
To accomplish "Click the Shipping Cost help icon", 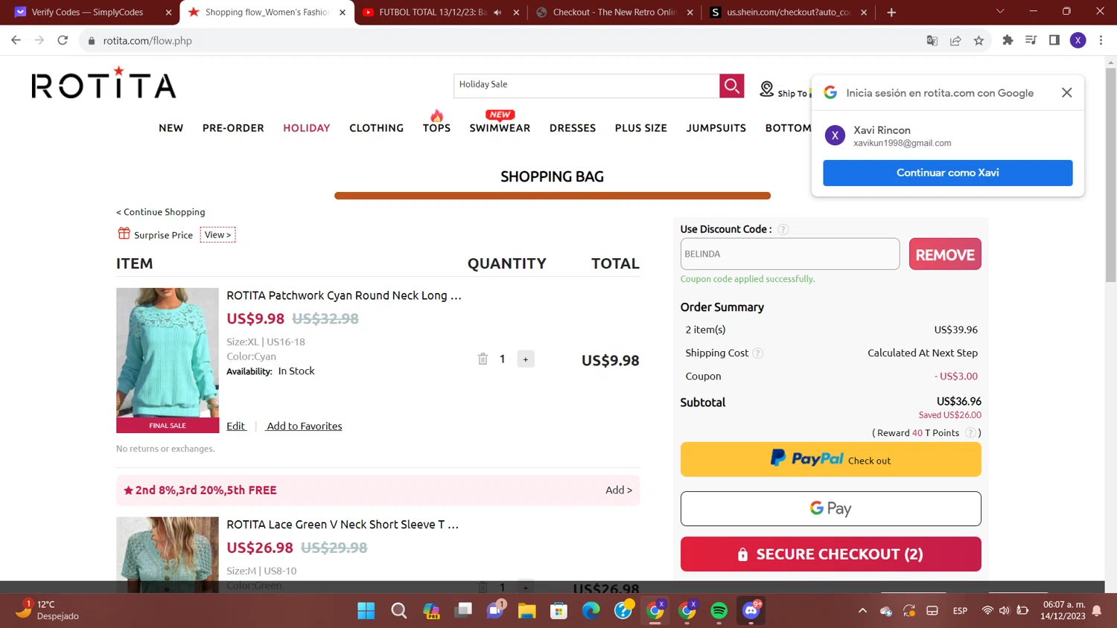I will [x=757, y=353].
